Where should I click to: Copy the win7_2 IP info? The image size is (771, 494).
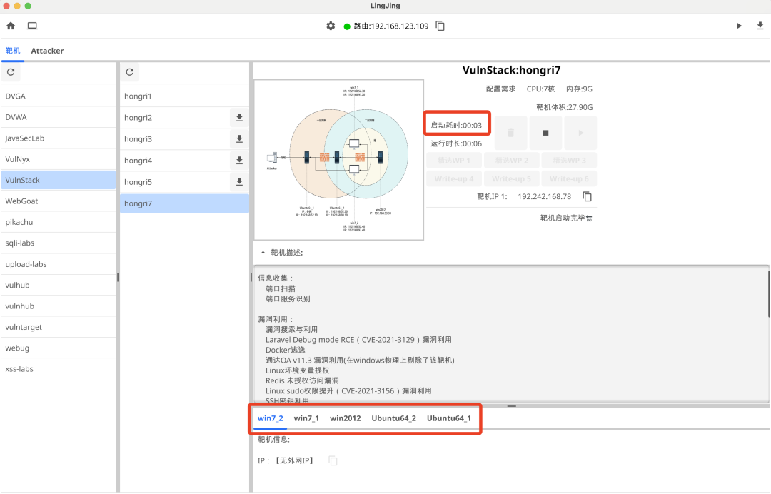[333, 460]
